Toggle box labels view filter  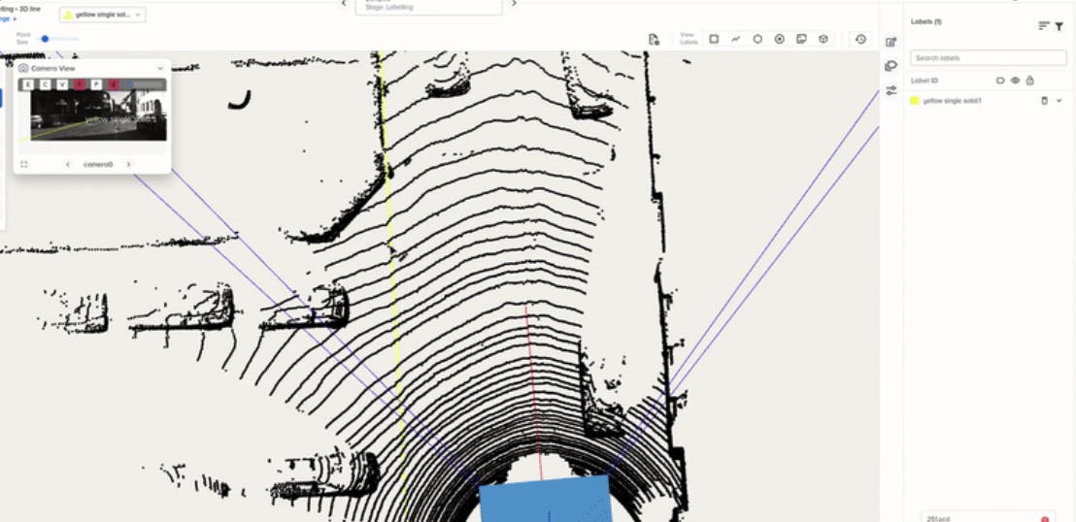tap(714, 39)
